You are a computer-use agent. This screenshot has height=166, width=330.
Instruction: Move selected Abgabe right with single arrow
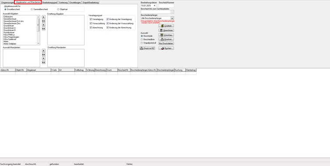44,17
